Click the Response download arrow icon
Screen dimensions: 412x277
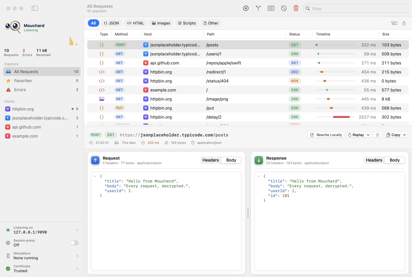point(259,160)
